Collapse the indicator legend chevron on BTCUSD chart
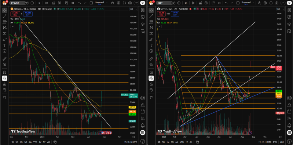Screen dimensions: 293x145 point(12,27)
